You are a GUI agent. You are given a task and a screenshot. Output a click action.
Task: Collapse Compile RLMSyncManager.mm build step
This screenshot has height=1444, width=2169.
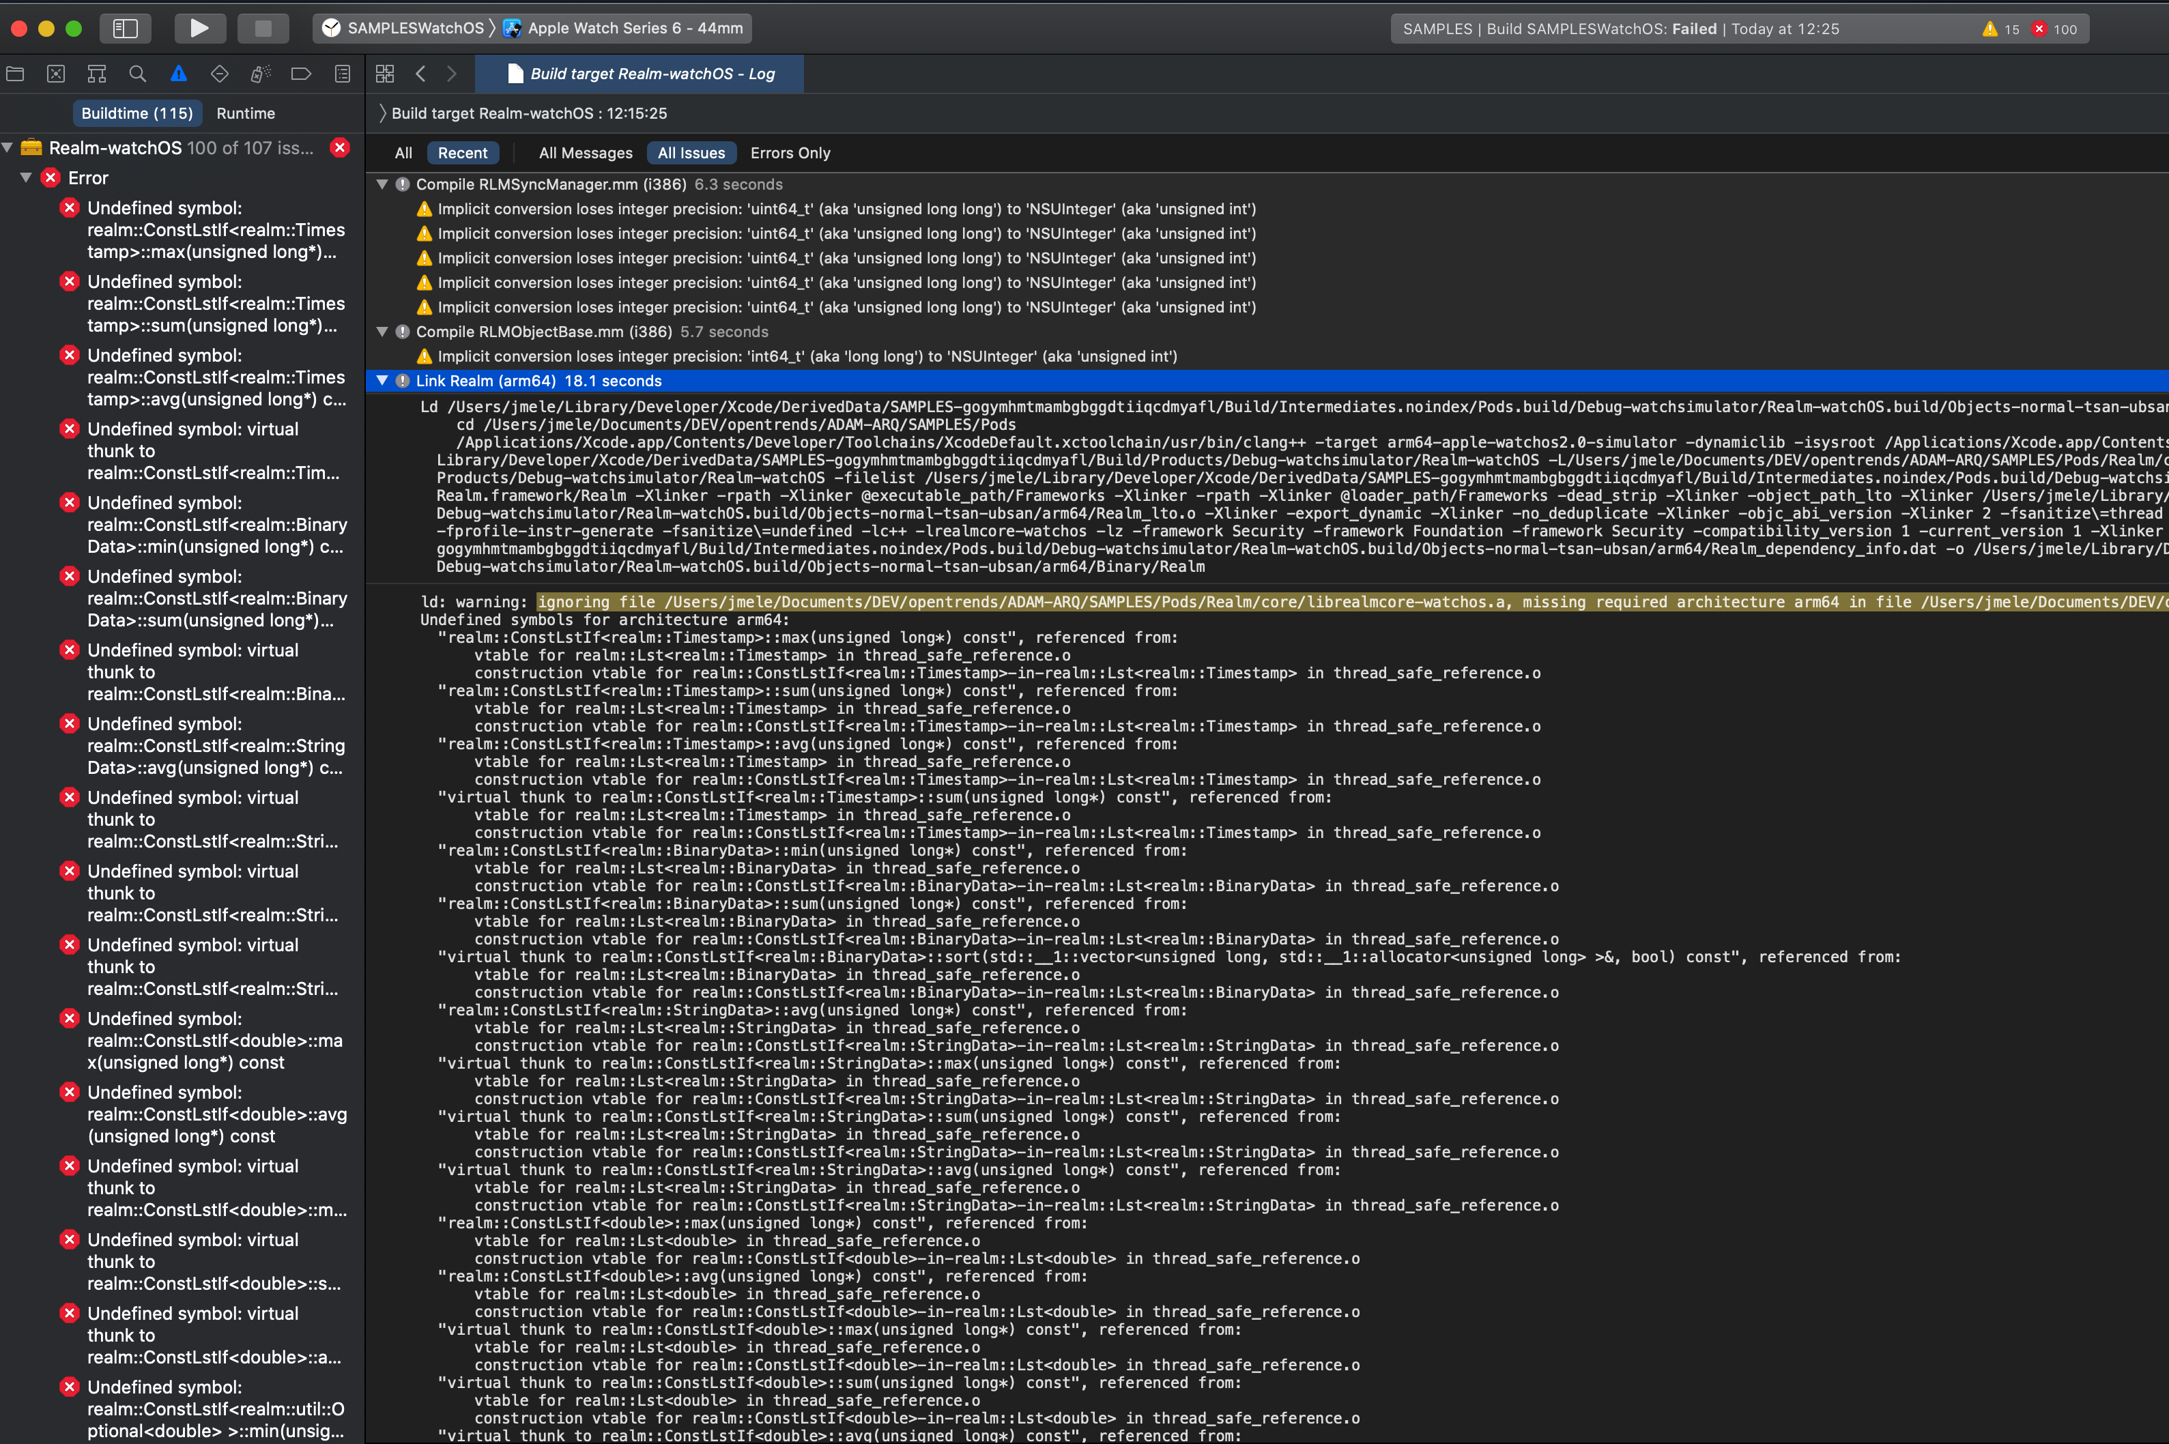tap(382, 184)
